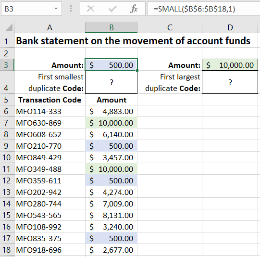The height and width of the screenshot is (257, 260).
Task: Select cell MFO349-488
Action: coord(50,169)
